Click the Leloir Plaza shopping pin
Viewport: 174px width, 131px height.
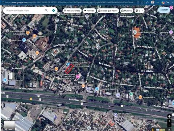24,40
